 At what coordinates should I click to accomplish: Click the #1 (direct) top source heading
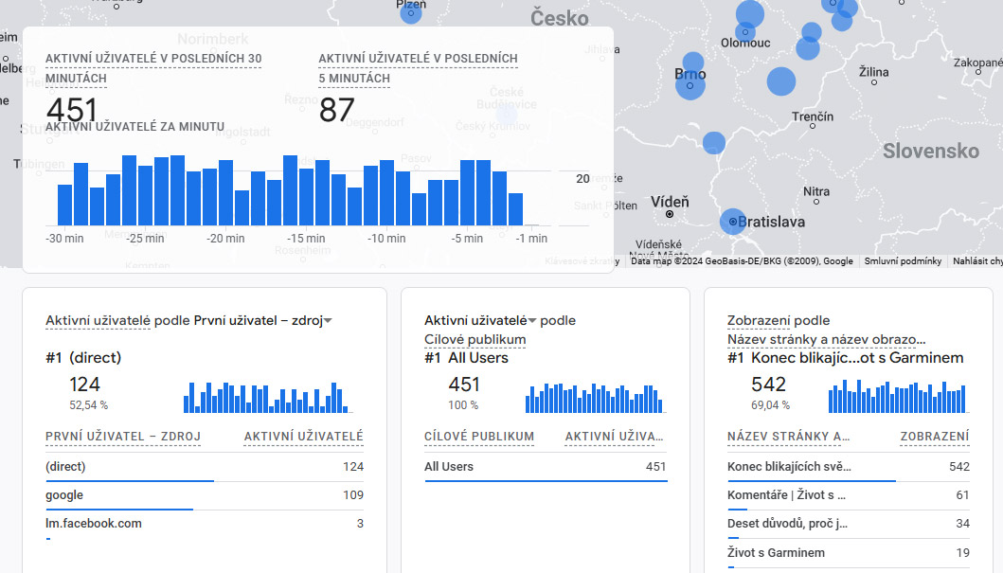83,357
